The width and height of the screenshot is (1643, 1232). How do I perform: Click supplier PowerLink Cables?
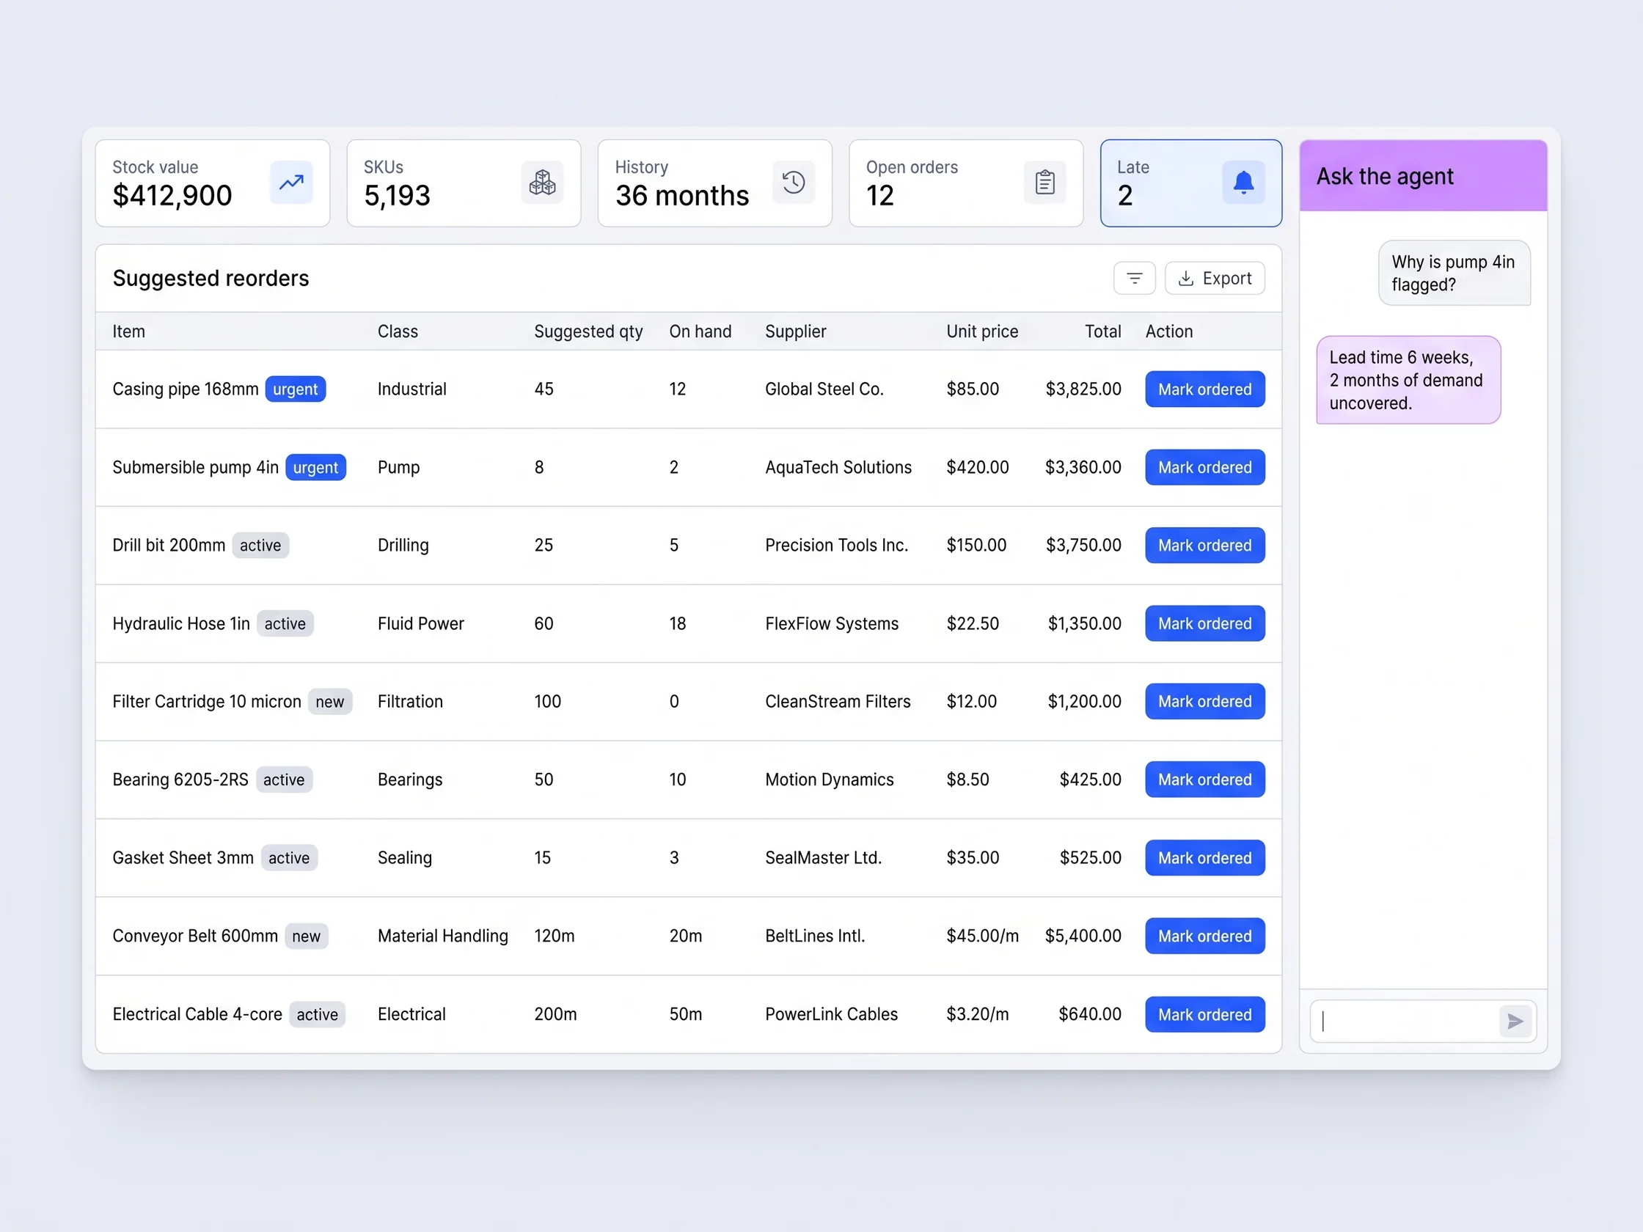point(831,1014)
